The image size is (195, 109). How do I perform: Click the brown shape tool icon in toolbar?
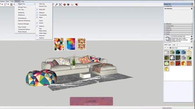pyautogui.click(x=12, y=5)
